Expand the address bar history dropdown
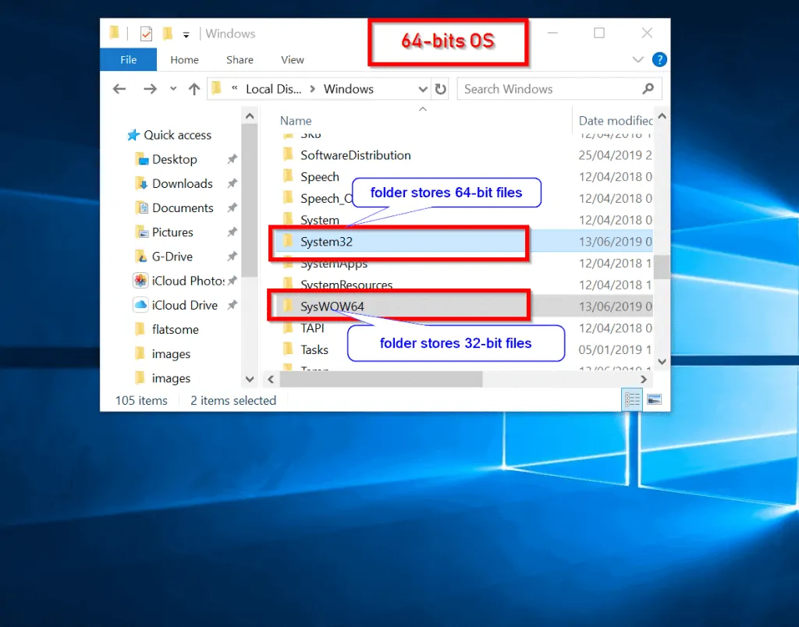Viewport: 799px width, 627px height. pos(422,89)
